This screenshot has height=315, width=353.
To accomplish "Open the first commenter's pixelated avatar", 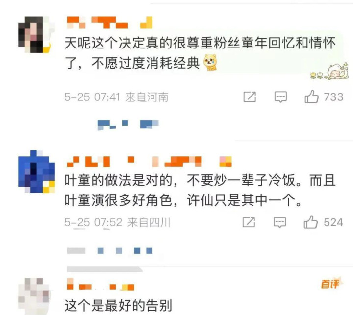I will pyautogui.click(x=36, y=34).
